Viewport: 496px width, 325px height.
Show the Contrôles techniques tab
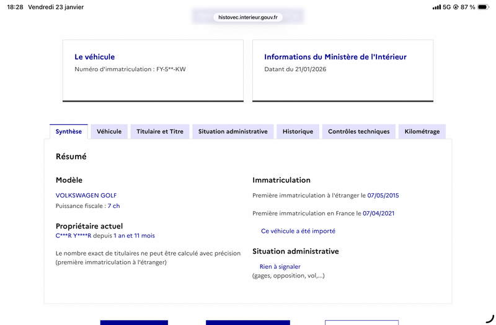pyautogui.click(x=358, y=131)
